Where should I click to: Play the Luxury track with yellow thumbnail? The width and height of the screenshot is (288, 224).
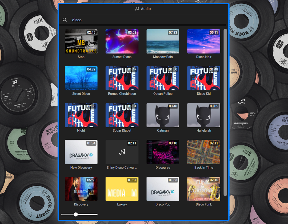tap(122, 189)
